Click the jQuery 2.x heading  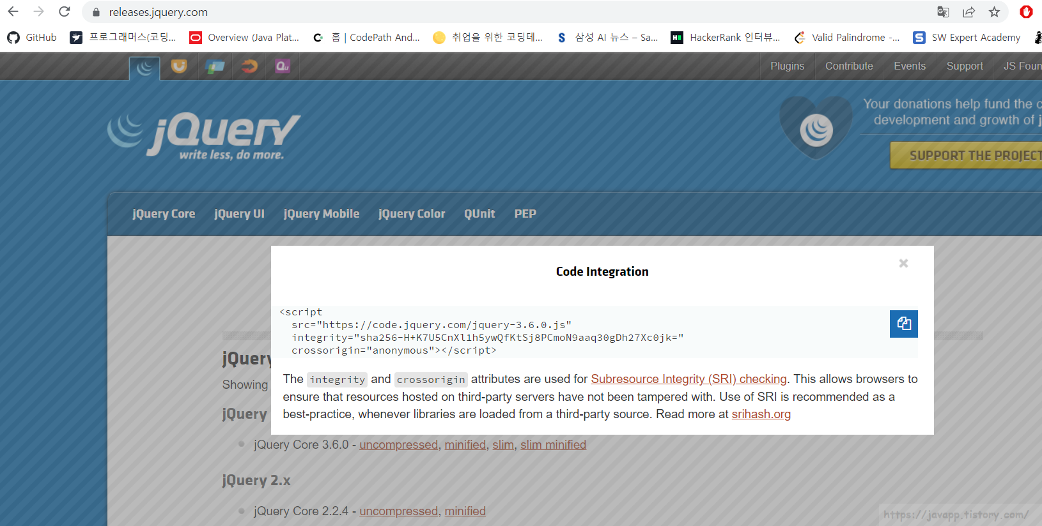(x=256, y=480)
